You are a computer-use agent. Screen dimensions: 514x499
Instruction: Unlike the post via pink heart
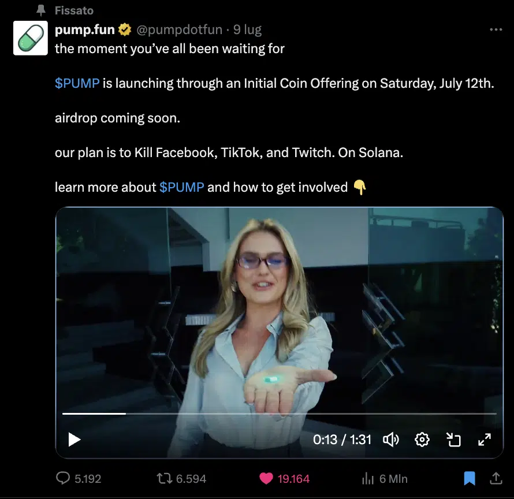(x=266, y=479)
